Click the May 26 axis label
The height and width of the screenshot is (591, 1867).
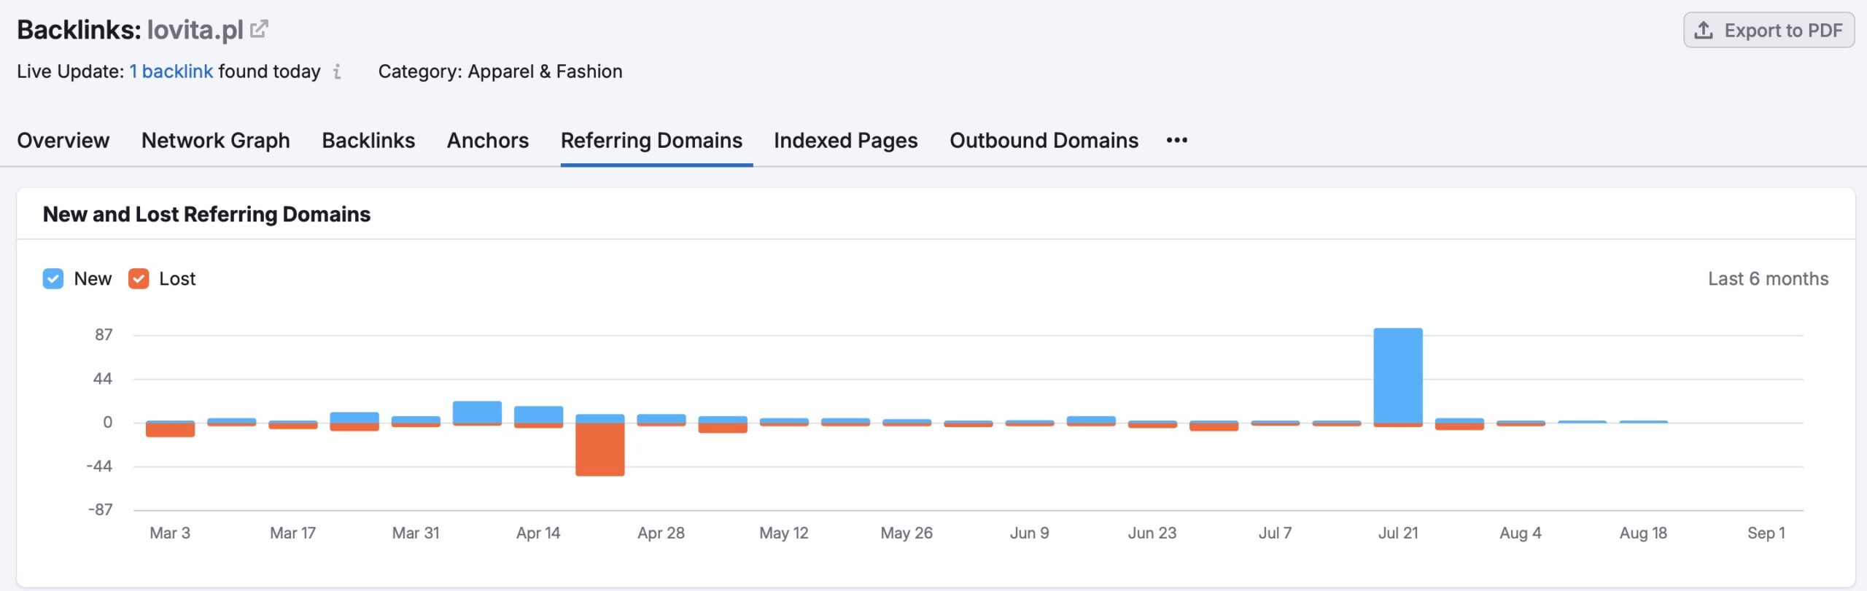tap(907, 533)
